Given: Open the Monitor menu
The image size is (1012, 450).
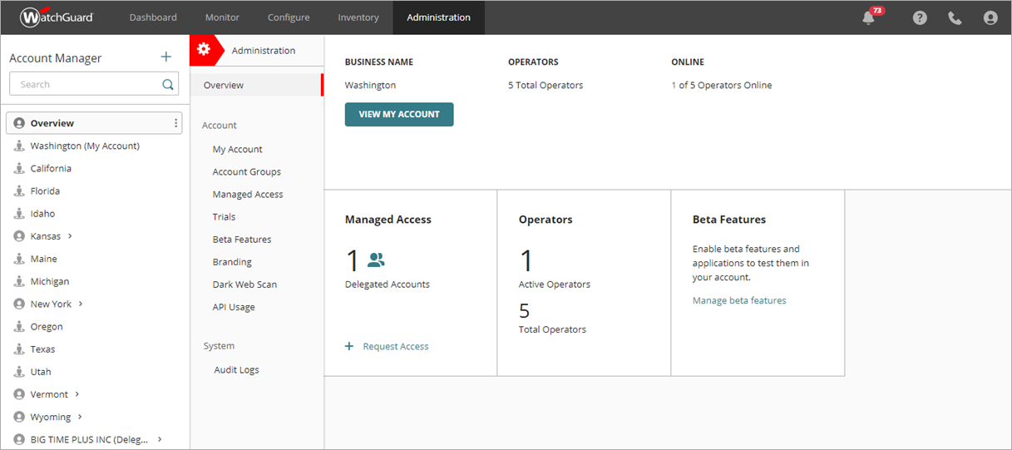Looking at the screenshot, I should [x=222, y=17].
